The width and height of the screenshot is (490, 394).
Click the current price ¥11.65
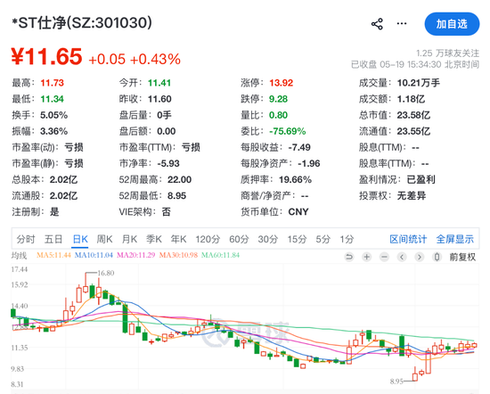pos(46,56)
